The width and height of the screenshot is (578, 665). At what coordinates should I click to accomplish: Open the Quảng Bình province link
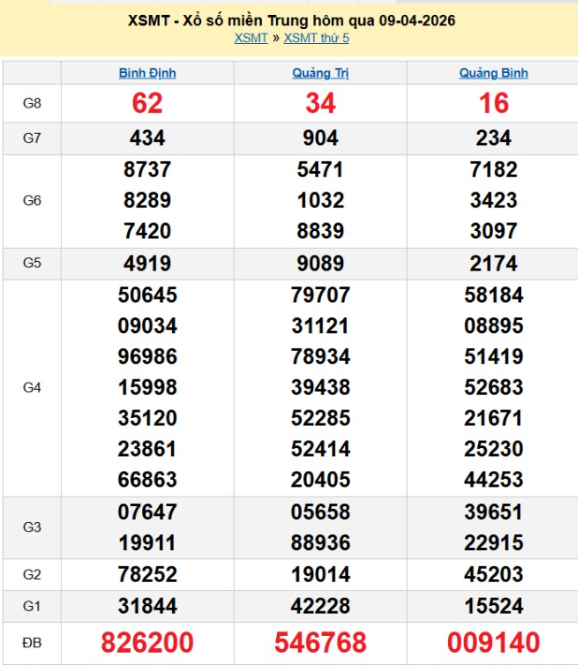[x=493, y=73]
